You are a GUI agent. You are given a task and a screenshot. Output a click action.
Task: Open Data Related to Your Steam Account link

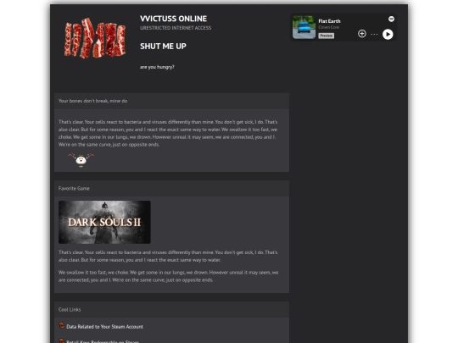point(104,327)
